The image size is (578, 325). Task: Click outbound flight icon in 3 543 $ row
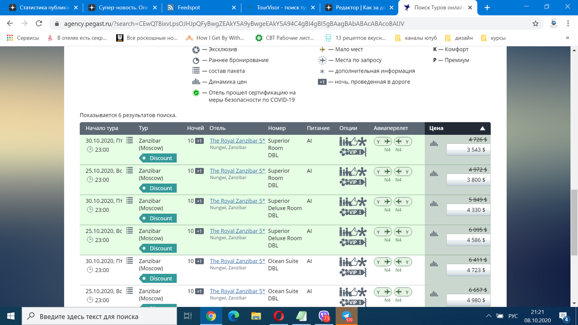coord(383,142)
